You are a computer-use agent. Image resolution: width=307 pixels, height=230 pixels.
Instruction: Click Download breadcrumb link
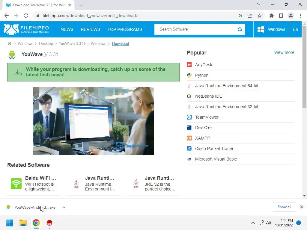coord(121,43)
